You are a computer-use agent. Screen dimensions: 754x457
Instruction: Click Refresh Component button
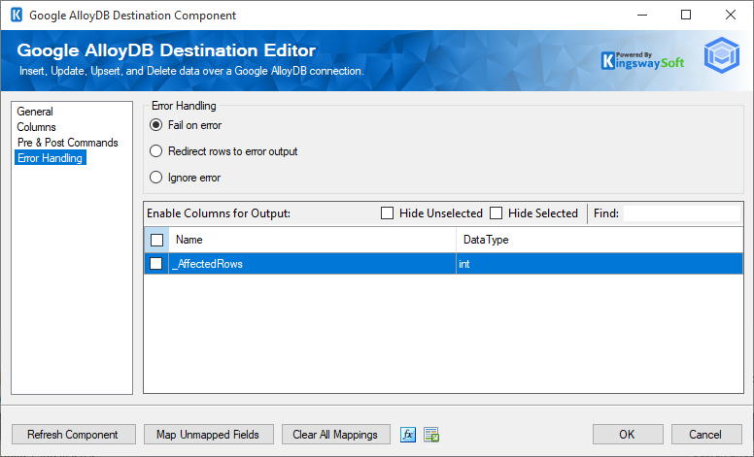click(x=74, y=435)
